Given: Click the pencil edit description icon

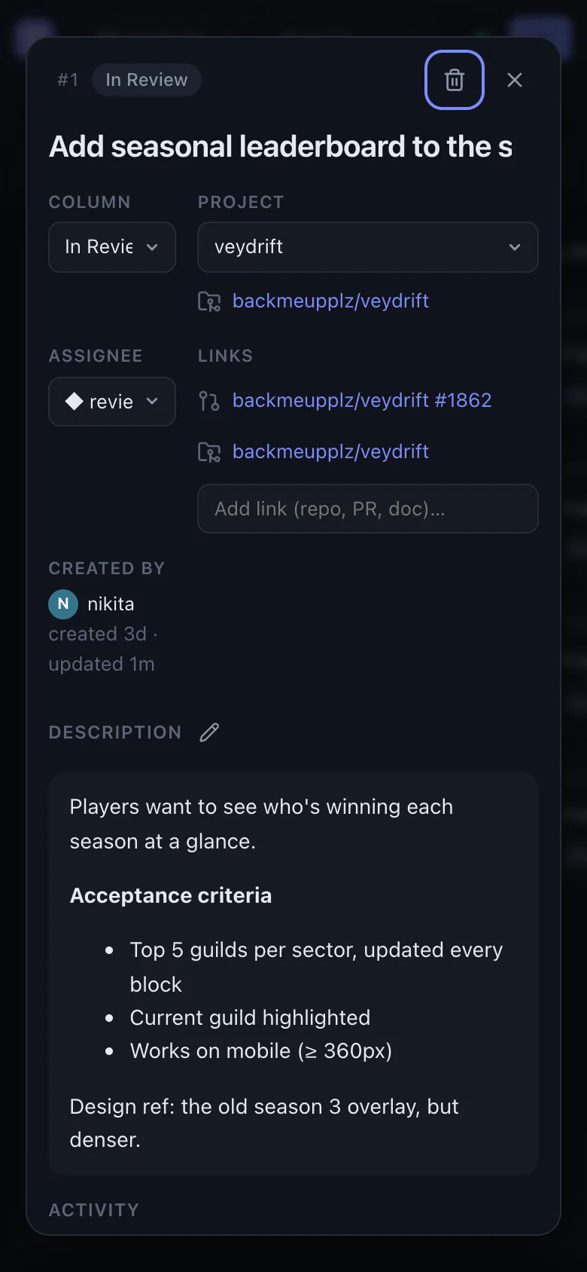Looking at the screenshot, I should click(209, 732).
